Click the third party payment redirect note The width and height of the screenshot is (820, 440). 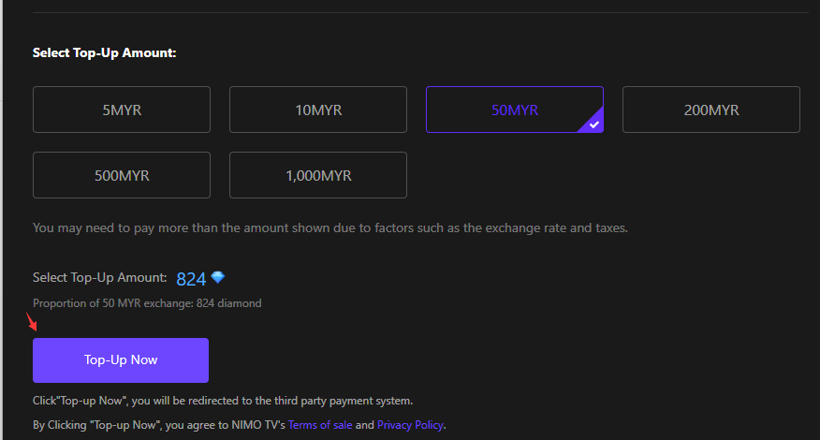pyautogui.click(x=223, y=401)
